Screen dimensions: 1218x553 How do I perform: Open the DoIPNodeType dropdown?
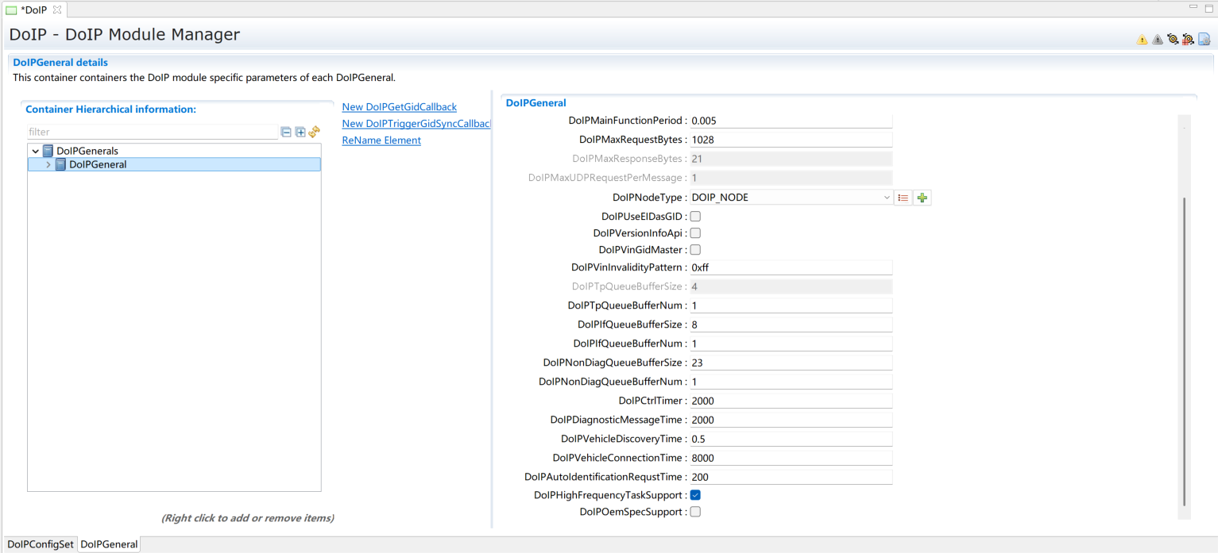point(887,198)
